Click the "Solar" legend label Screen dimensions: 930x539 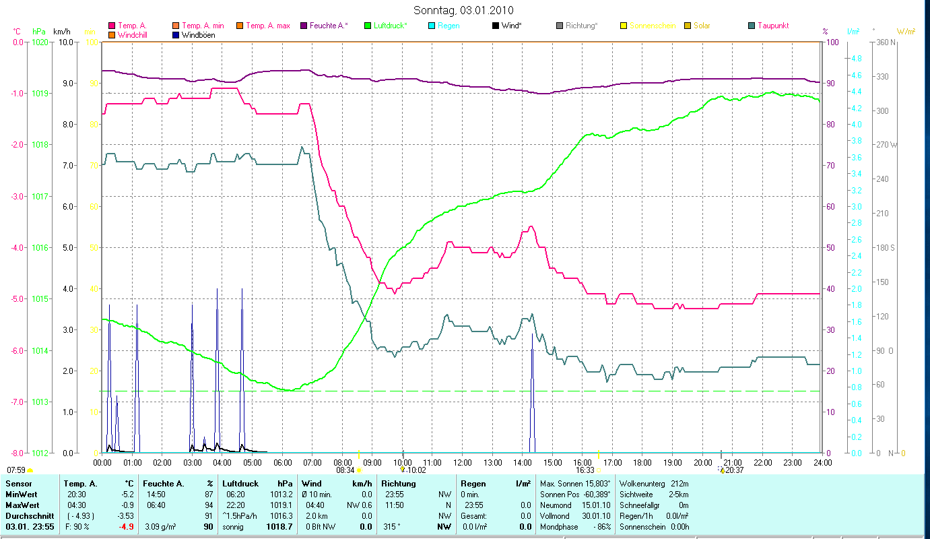point(702,26)
